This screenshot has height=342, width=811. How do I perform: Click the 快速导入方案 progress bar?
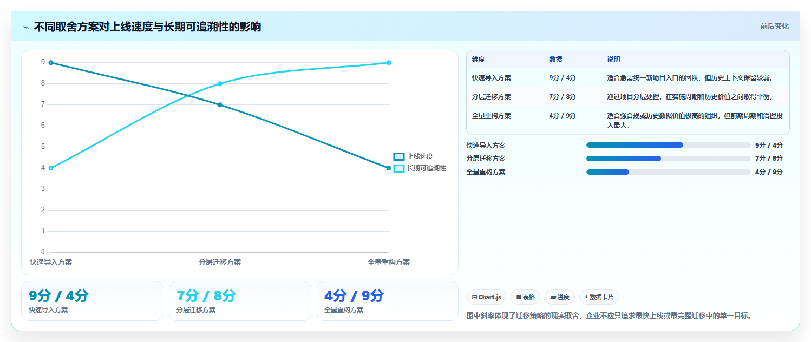pos(669,145)
